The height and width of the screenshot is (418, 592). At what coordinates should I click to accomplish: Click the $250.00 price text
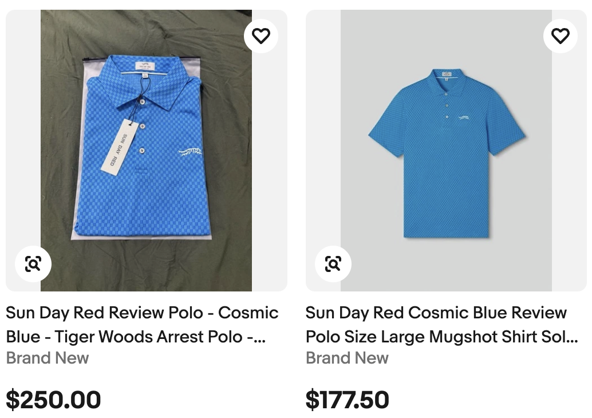(53, 400)
